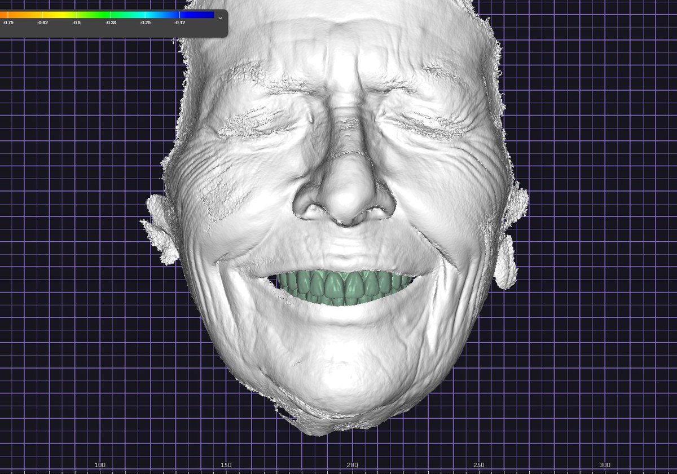
Task: Click the -0.75 scale label
Action: pyautogui.click(x=8, y=23)
